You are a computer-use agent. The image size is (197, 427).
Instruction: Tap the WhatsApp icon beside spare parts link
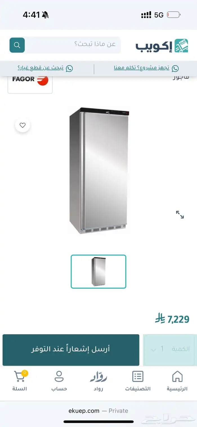coord(69,68)
